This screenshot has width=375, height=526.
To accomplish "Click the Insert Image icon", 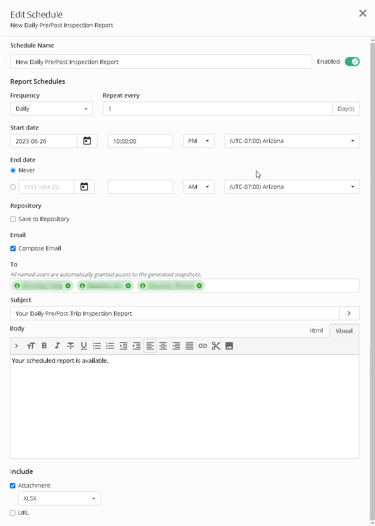I will (229, 346).
